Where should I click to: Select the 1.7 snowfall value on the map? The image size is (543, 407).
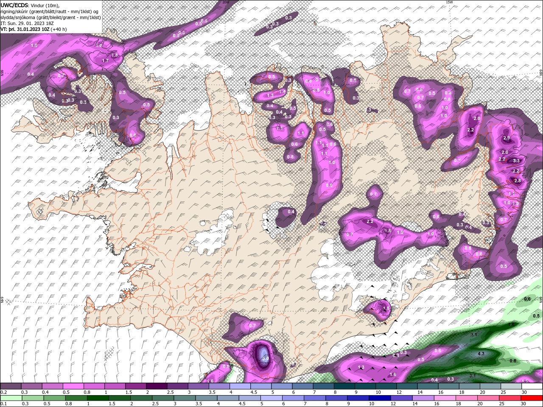[x=106, y=61]
